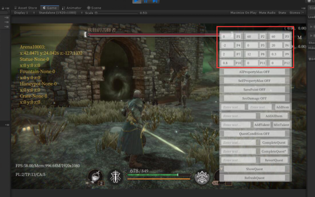Click the PL:2/TP:13/CA:5 readout

(x=31, y=174)
